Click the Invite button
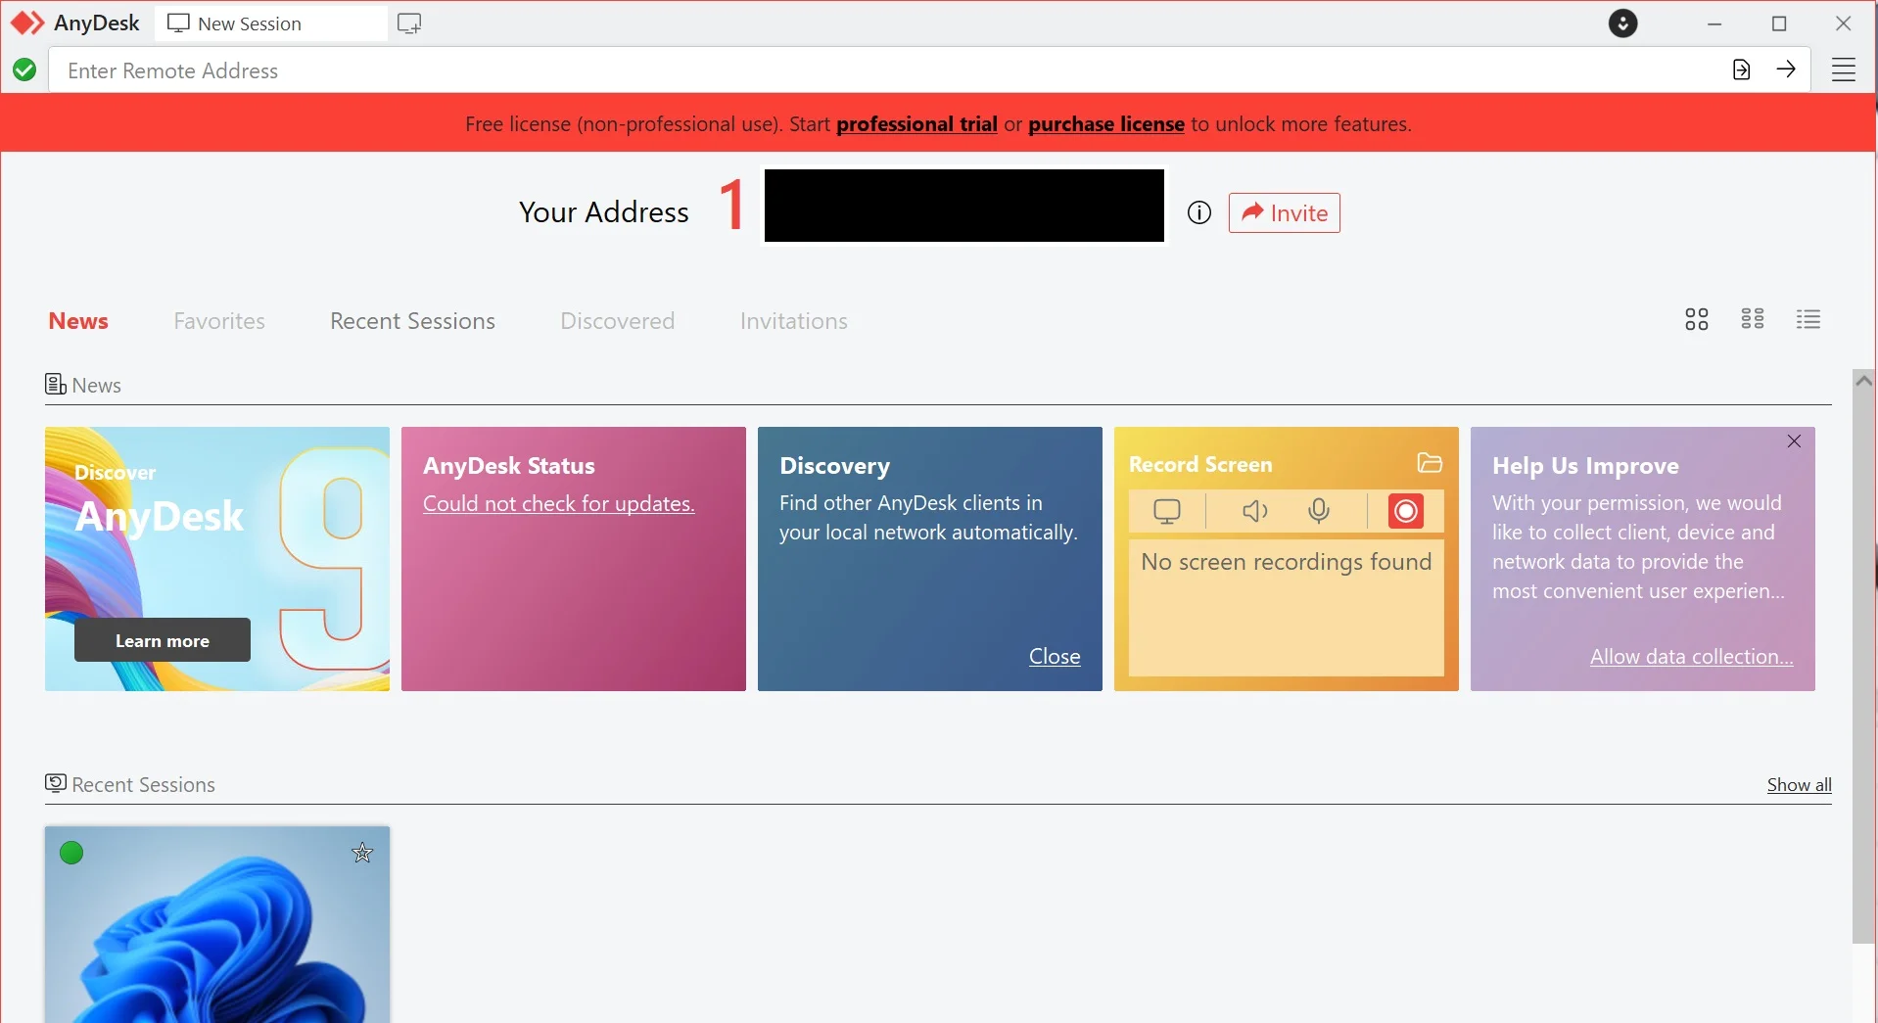The height and width of the screenshot is (1023, 1878). (1285, 212)
